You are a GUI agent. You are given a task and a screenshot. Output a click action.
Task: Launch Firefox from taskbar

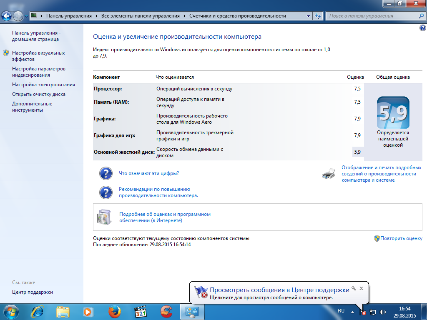click(115, 312)
